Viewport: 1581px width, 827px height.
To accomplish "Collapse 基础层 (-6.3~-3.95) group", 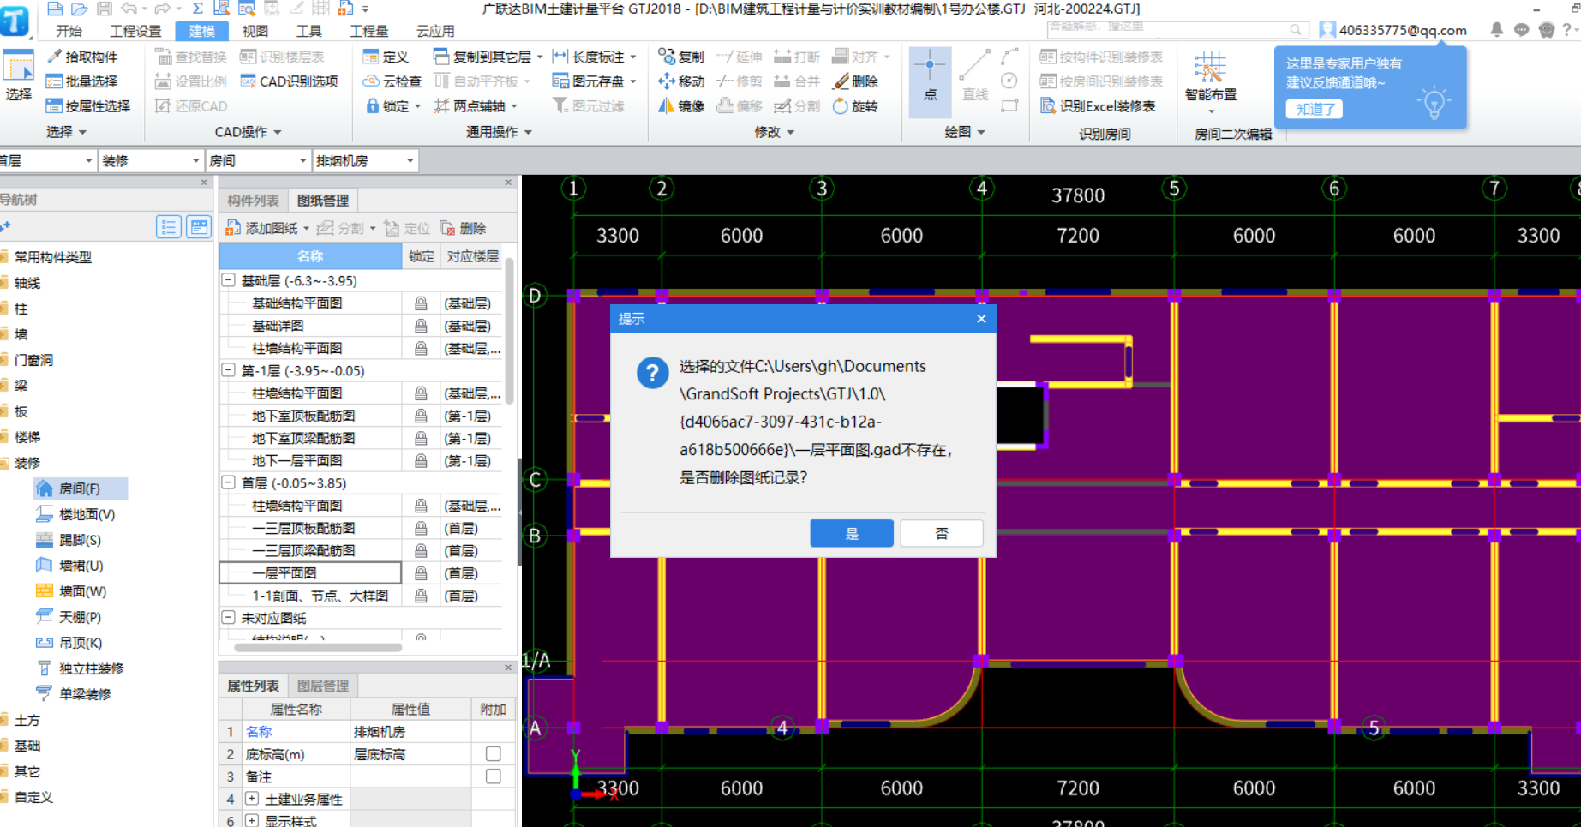I will click(229, 280).
